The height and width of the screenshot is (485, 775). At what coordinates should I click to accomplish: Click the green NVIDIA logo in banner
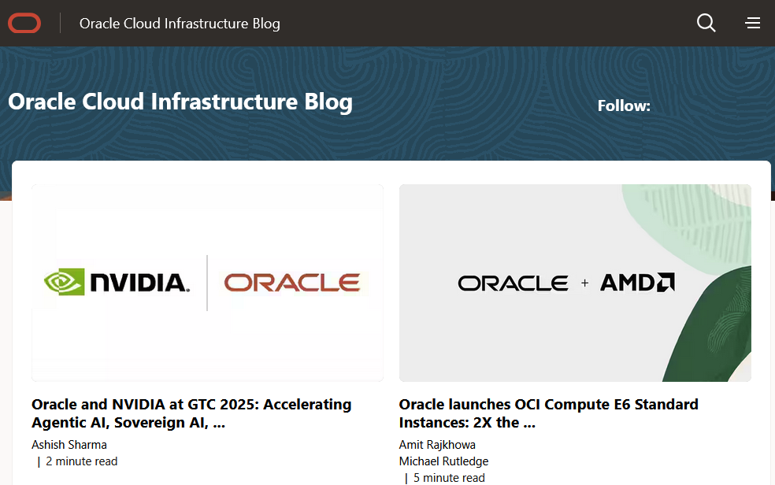click(117, 283)
